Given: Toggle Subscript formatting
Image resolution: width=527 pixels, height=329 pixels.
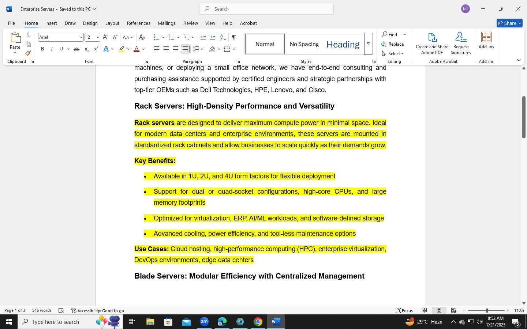Looking at the screenshot, I should click(x=86, y=49).
